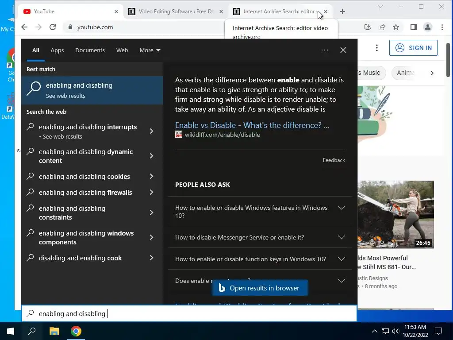
Task: Open the More dropdown in search
Action: [x=150, y=50]
